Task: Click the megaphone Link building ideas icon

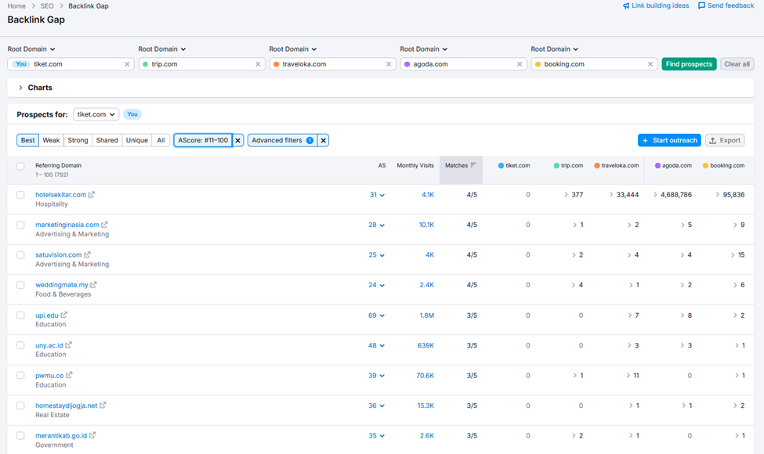Action: (626, 5)
